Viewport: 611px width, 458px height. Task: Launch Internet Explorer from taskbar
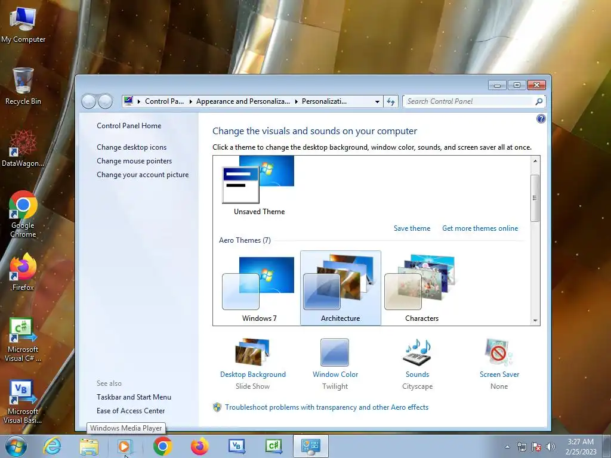pos(52,446)
